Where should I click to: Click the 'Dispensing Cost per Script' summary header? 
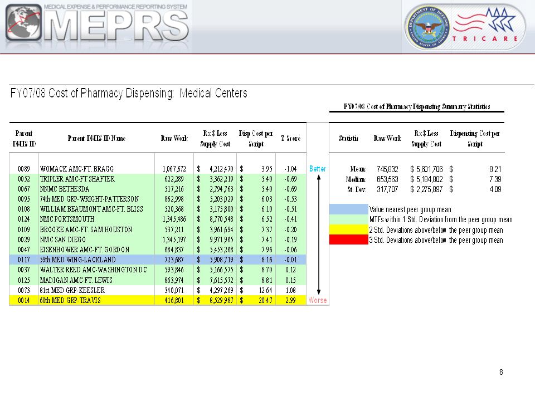tap(475, 139)
